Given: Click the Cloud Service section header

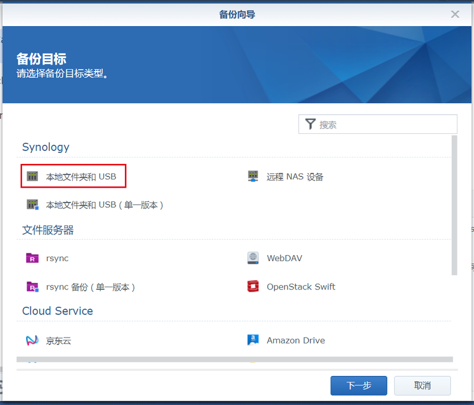Looking at the screenshot, I should pos(57,311).
